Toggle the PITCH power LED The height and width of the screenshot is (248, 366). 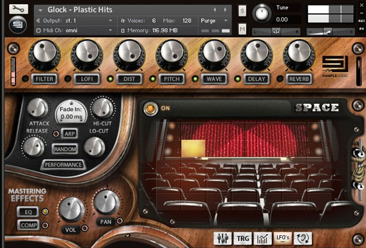153,79
